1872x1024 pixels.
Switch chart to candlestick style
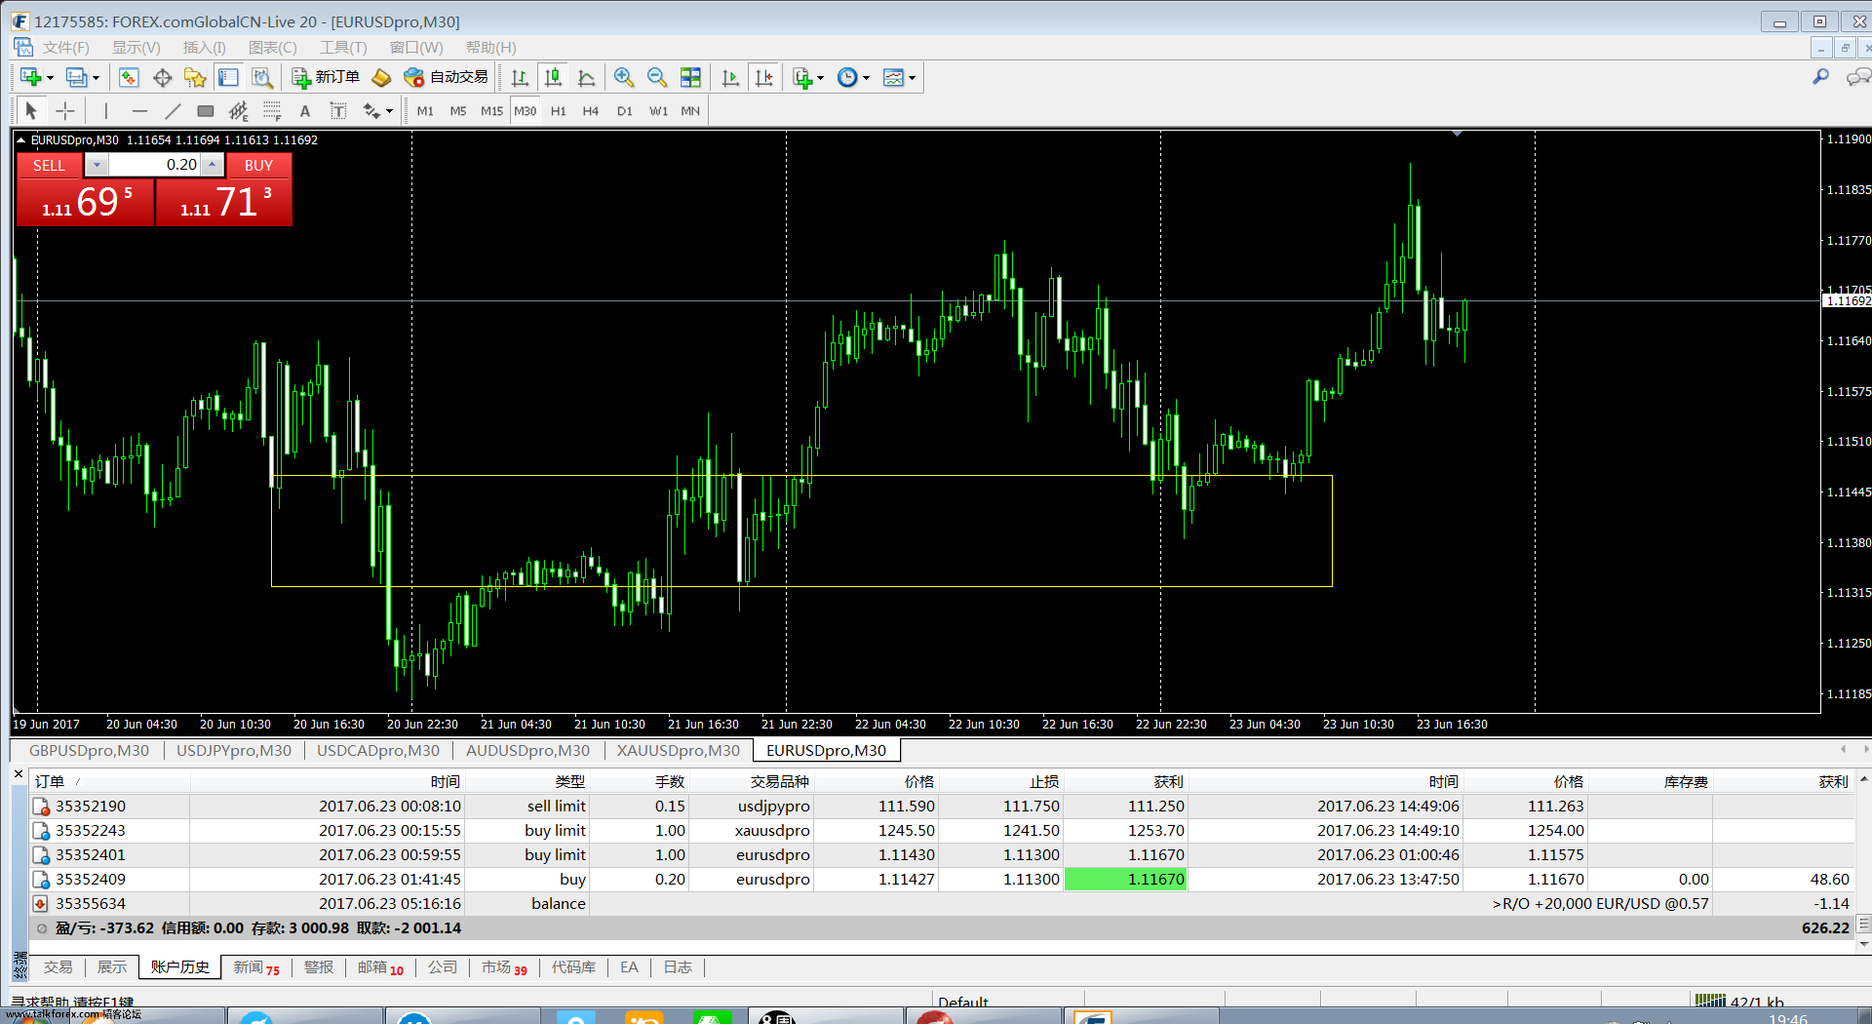click(x=553, y=77)
